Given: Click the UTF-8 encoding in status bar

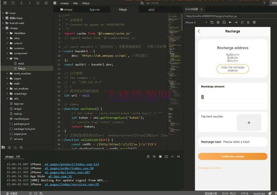Looking at the screenshot, I should (x=244, y=193).
